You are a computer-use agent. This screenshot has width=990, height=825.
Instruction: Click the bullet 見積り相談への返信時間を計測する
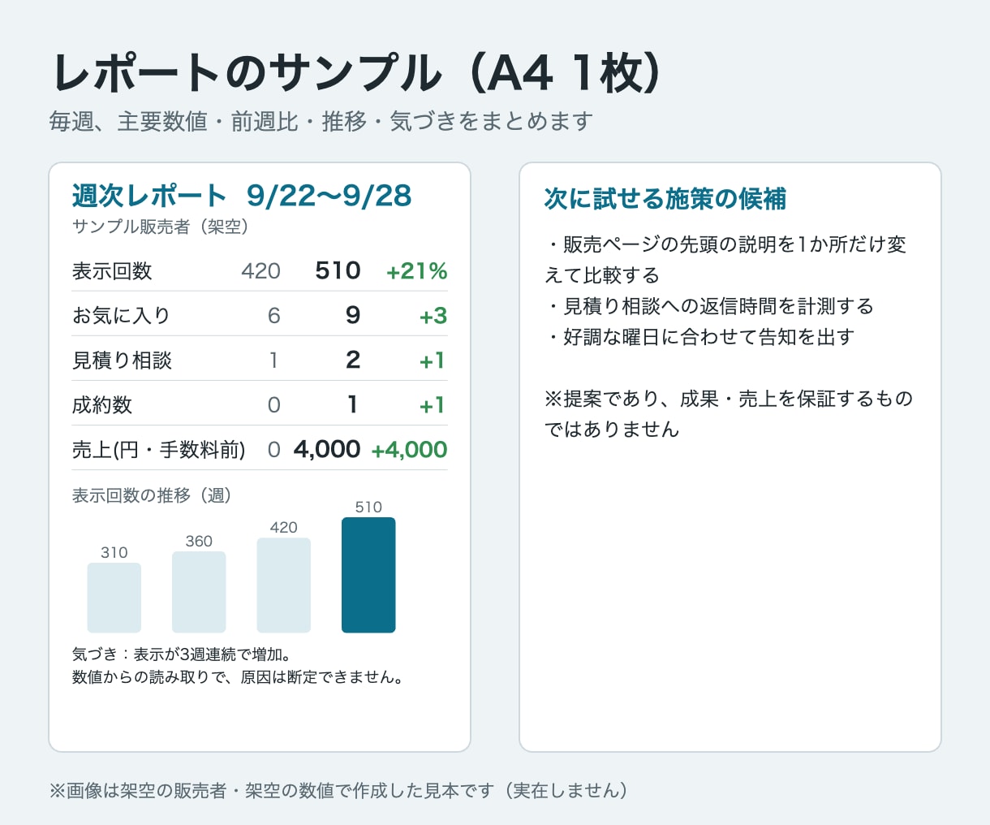(709, 306)
